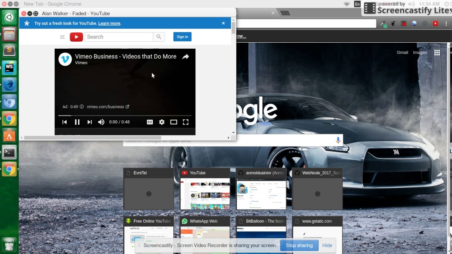The width and height of the screenshot is (452, 254).
Task: Open the red YouTube play extension
Action: point(435,24)
